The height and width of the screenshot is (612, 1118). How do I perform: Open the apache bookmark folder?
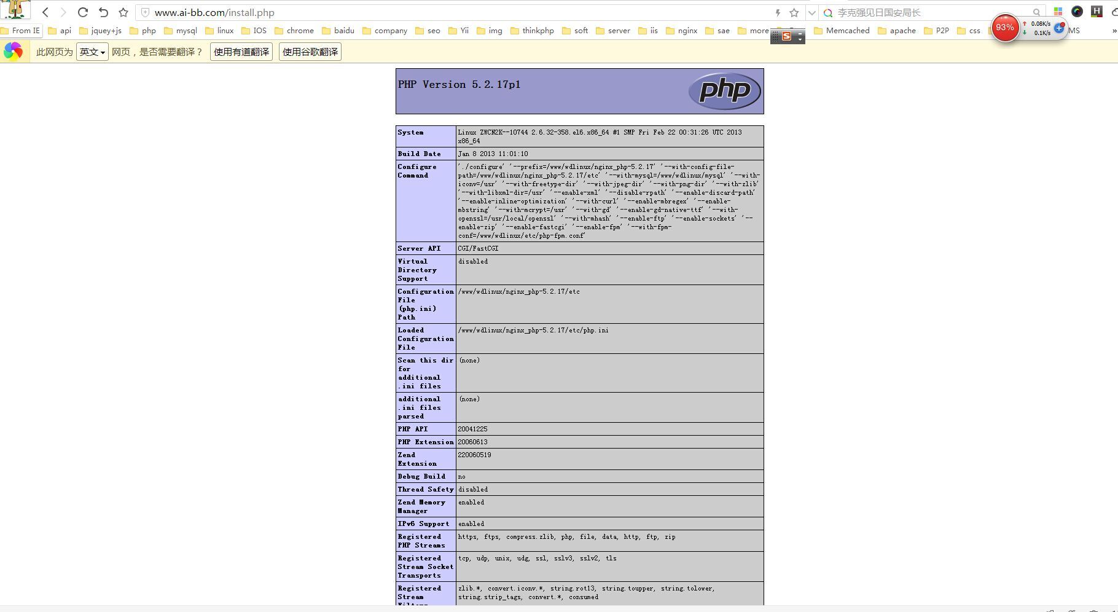[897, 30]
